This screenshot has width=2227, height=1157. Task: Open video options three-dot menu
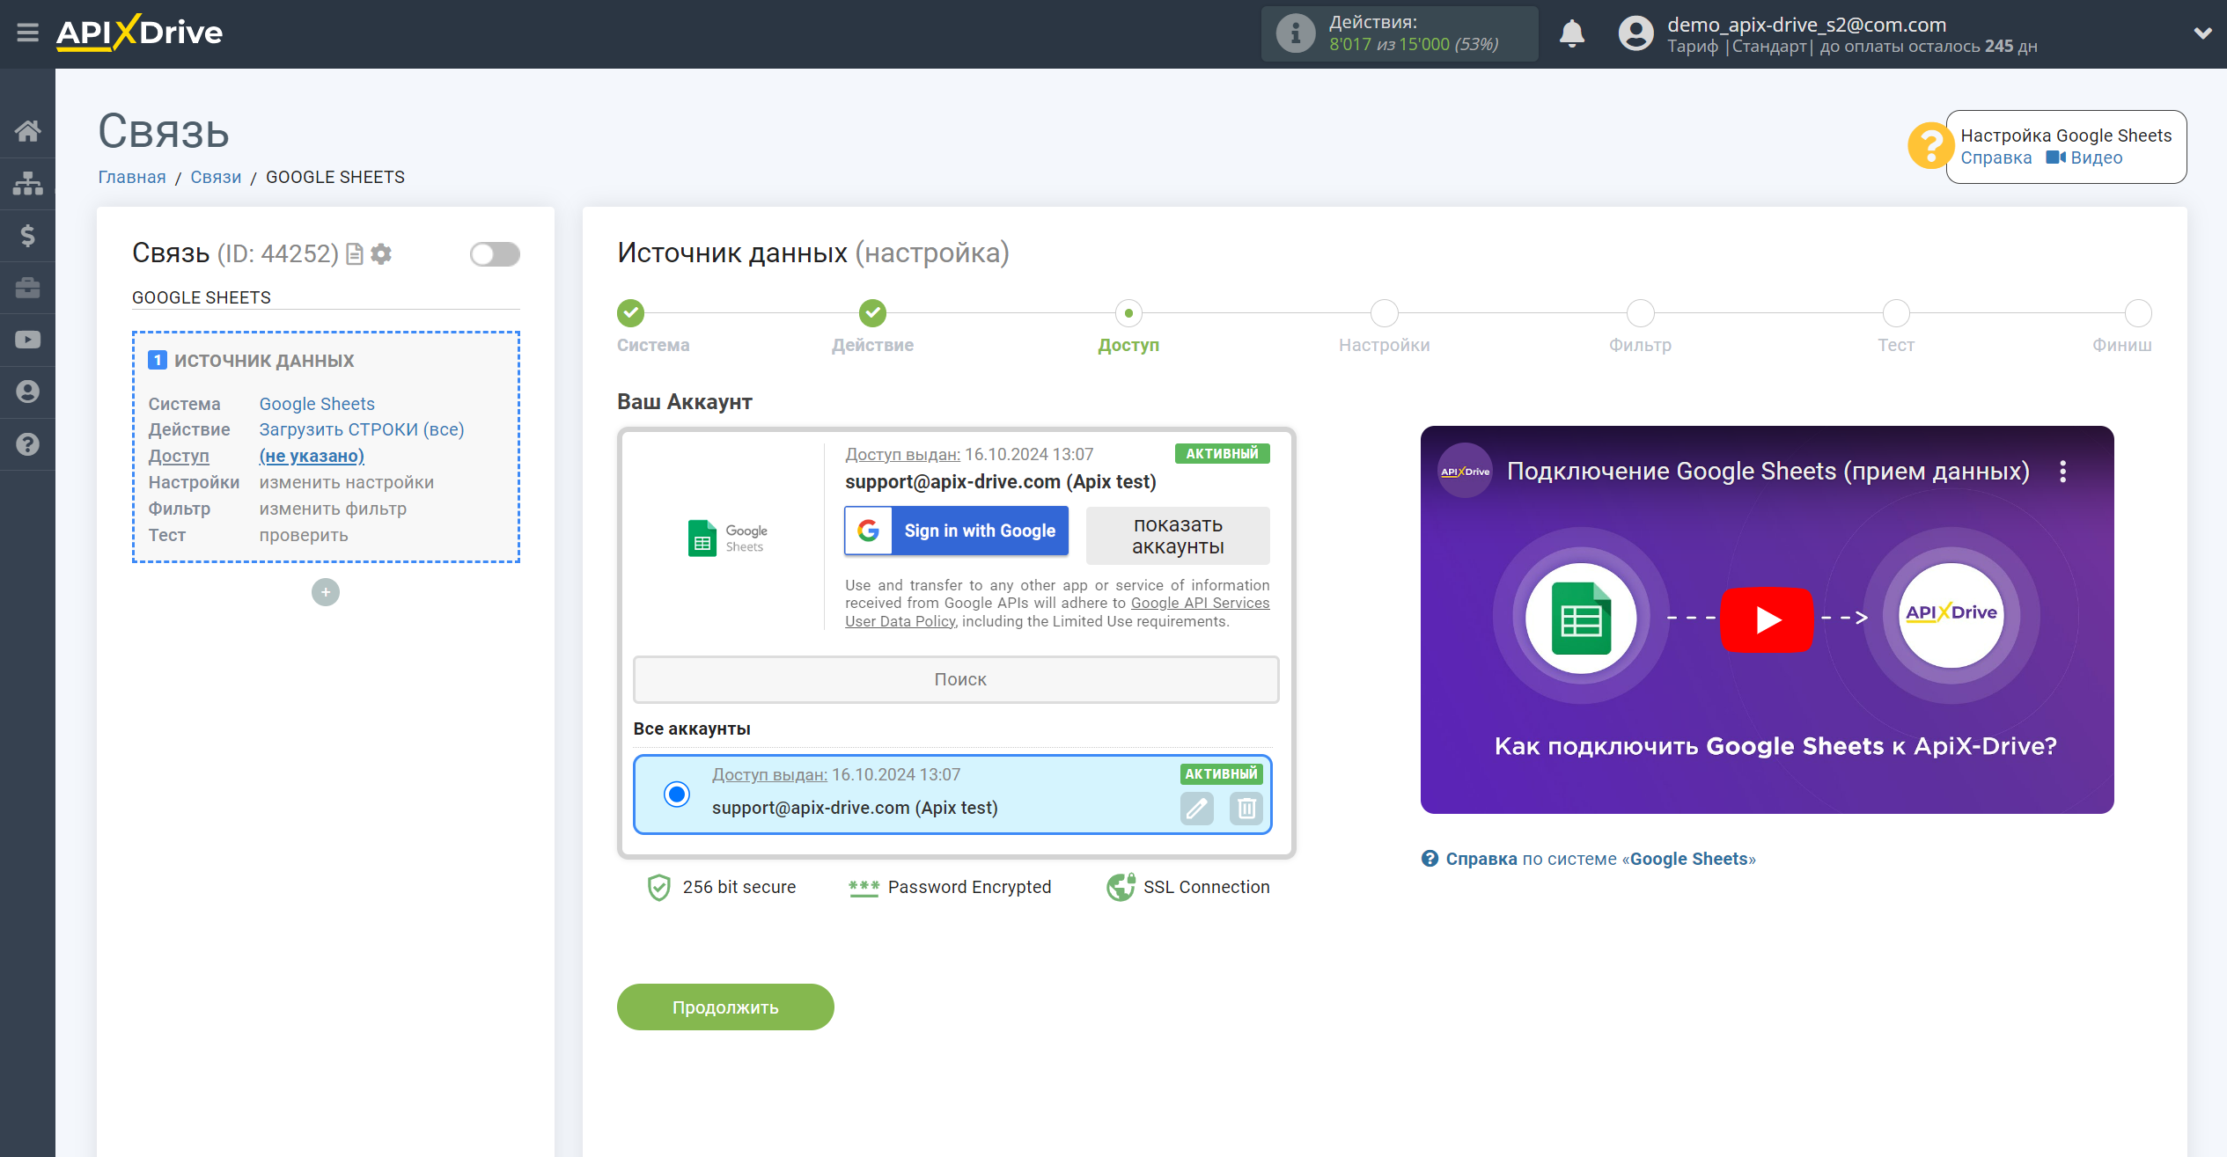2062,472
